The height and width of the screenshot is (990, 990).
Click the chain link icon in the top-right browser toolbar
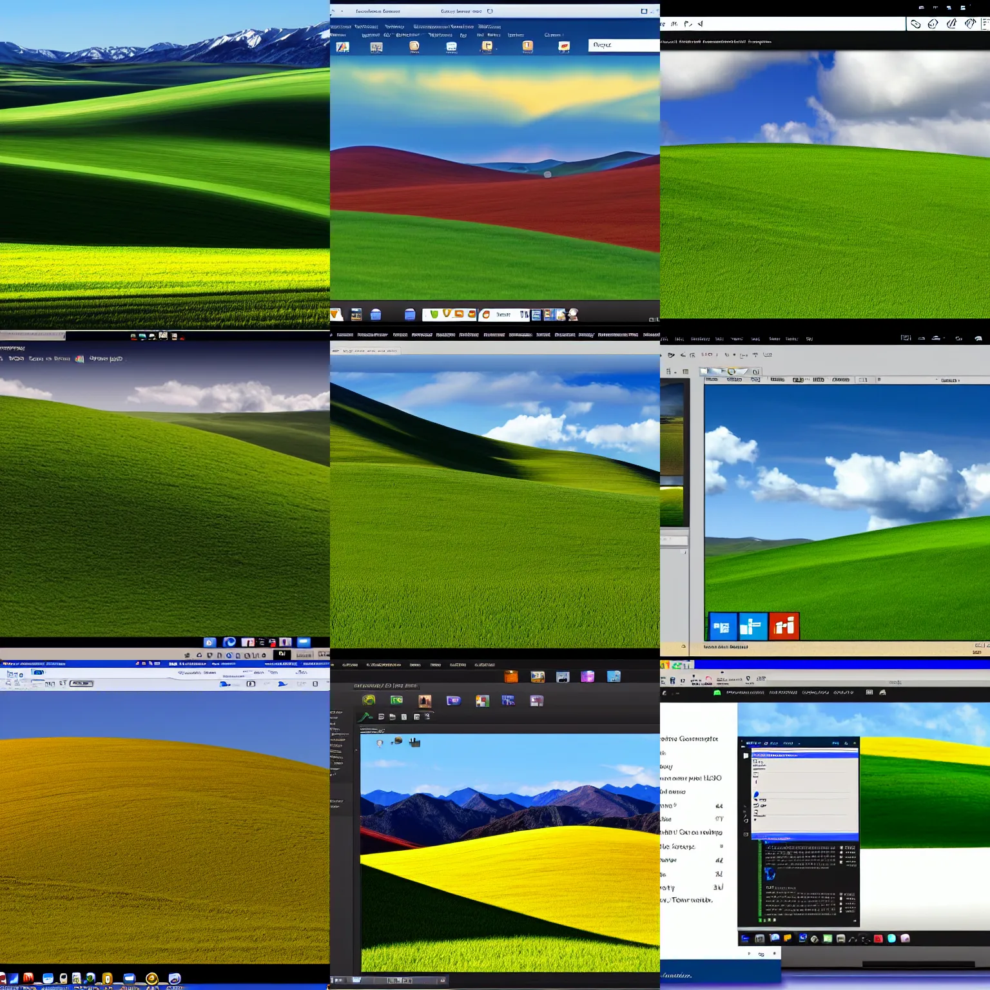pyautogui.click(x=915, y=24)
